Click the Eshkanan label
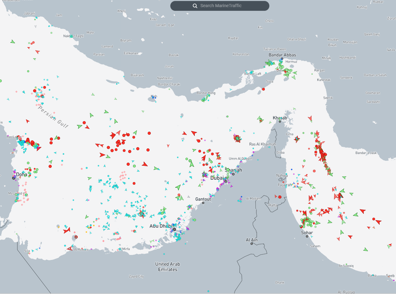This screenshot has height=294, width=396. tap(131, 53)
